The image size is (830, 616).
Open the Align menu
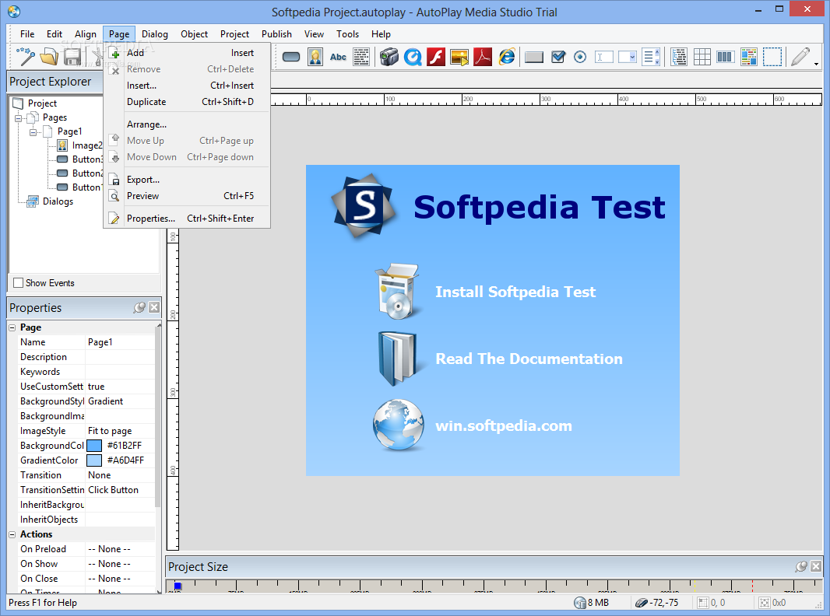click(x=85, y=34)
